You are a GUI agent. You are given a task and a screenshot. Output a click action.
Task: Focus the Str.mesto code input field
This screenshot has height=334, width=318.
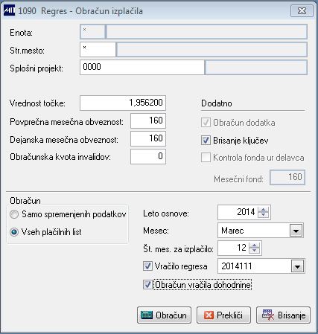pyautogui.click(x=98, y=49)
